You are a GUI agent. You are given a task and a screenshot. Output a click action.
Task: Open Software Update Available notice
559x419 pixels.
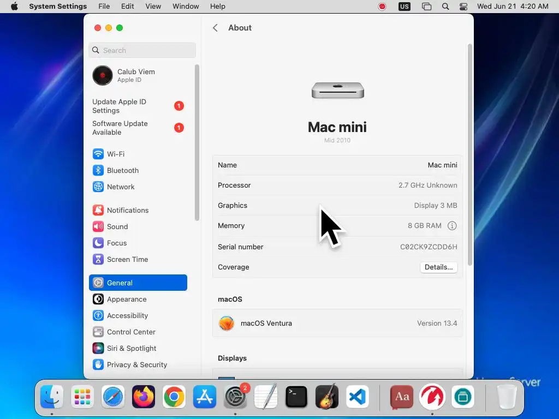pyautogui.click(x=138, y=128)
